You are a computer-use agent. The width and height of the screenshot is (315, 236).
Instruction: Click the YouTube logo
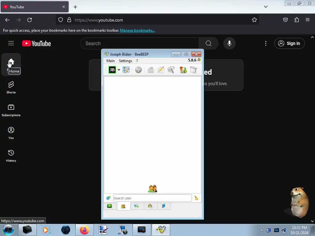coord(36,43)
